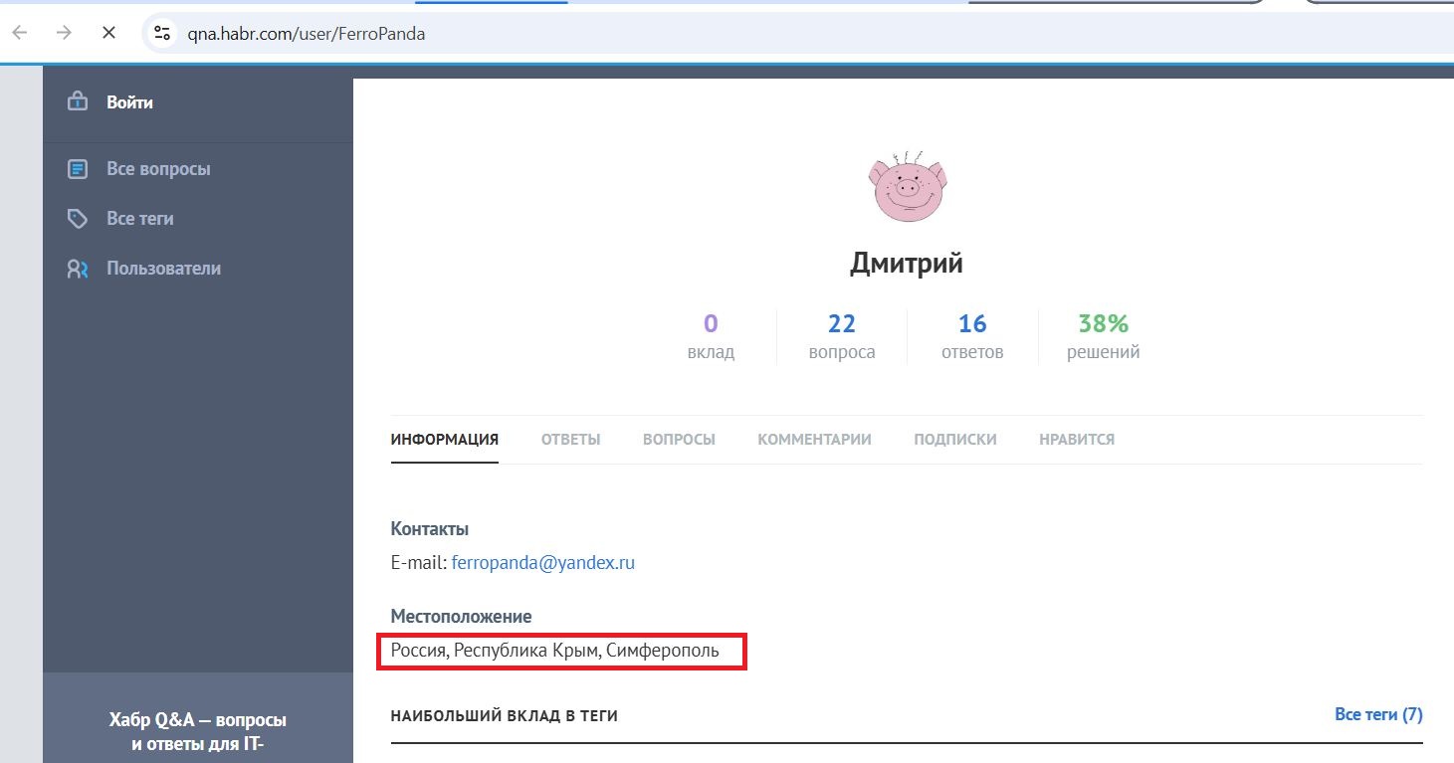This screenshot has width=1454, height=763.
Task: Click the '22 вопроса' statistic
Action: tap(841, 335)
